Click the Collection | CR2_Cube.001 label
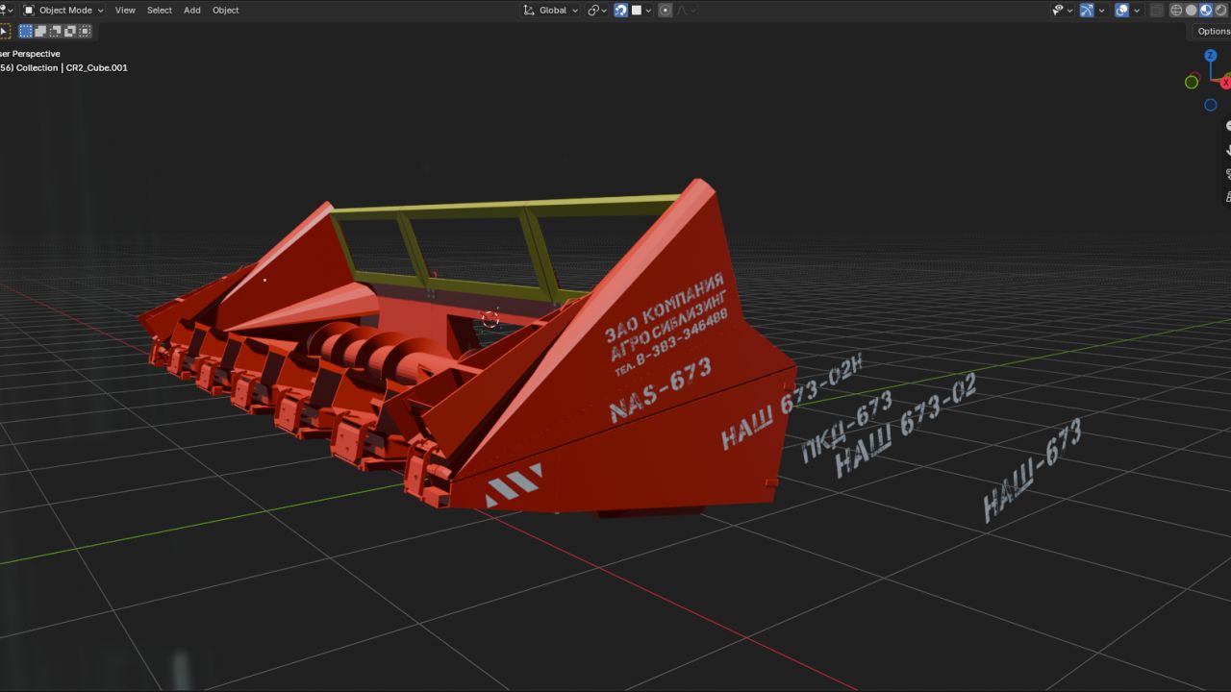Screen dimensions: 1231x692 pyautogui.click(x=72, y=68)
